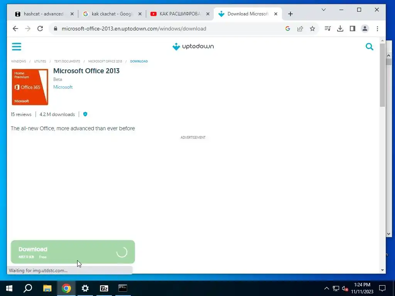Toggle the Chrome side panel icon
395x296 pixels.
pos(353,29)
